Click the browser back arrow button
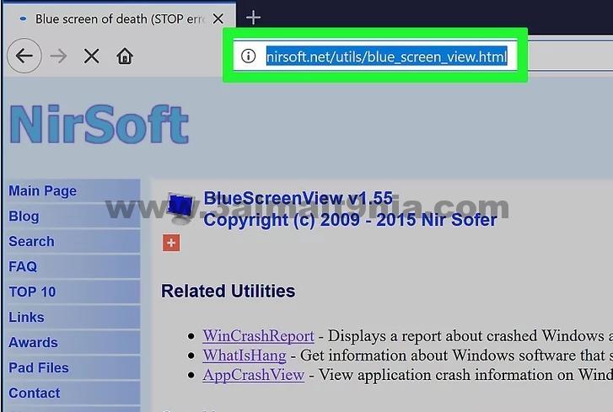The width and height of the screenshot is (613, 412). (x=24, y=56)
